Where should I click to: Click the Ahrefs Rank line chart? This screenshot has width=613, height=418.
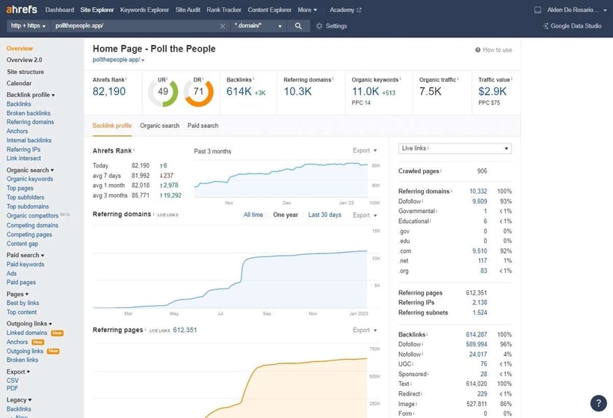280,179
